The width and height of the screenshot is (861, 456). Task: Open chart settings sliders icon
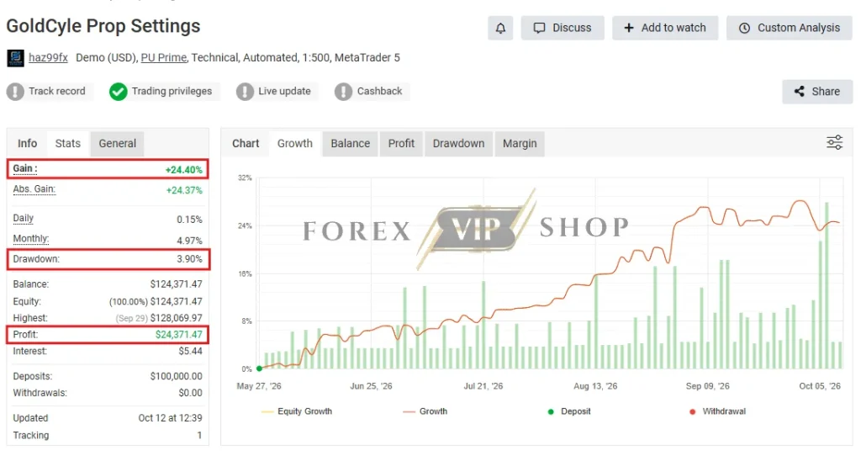pos(835,143)
